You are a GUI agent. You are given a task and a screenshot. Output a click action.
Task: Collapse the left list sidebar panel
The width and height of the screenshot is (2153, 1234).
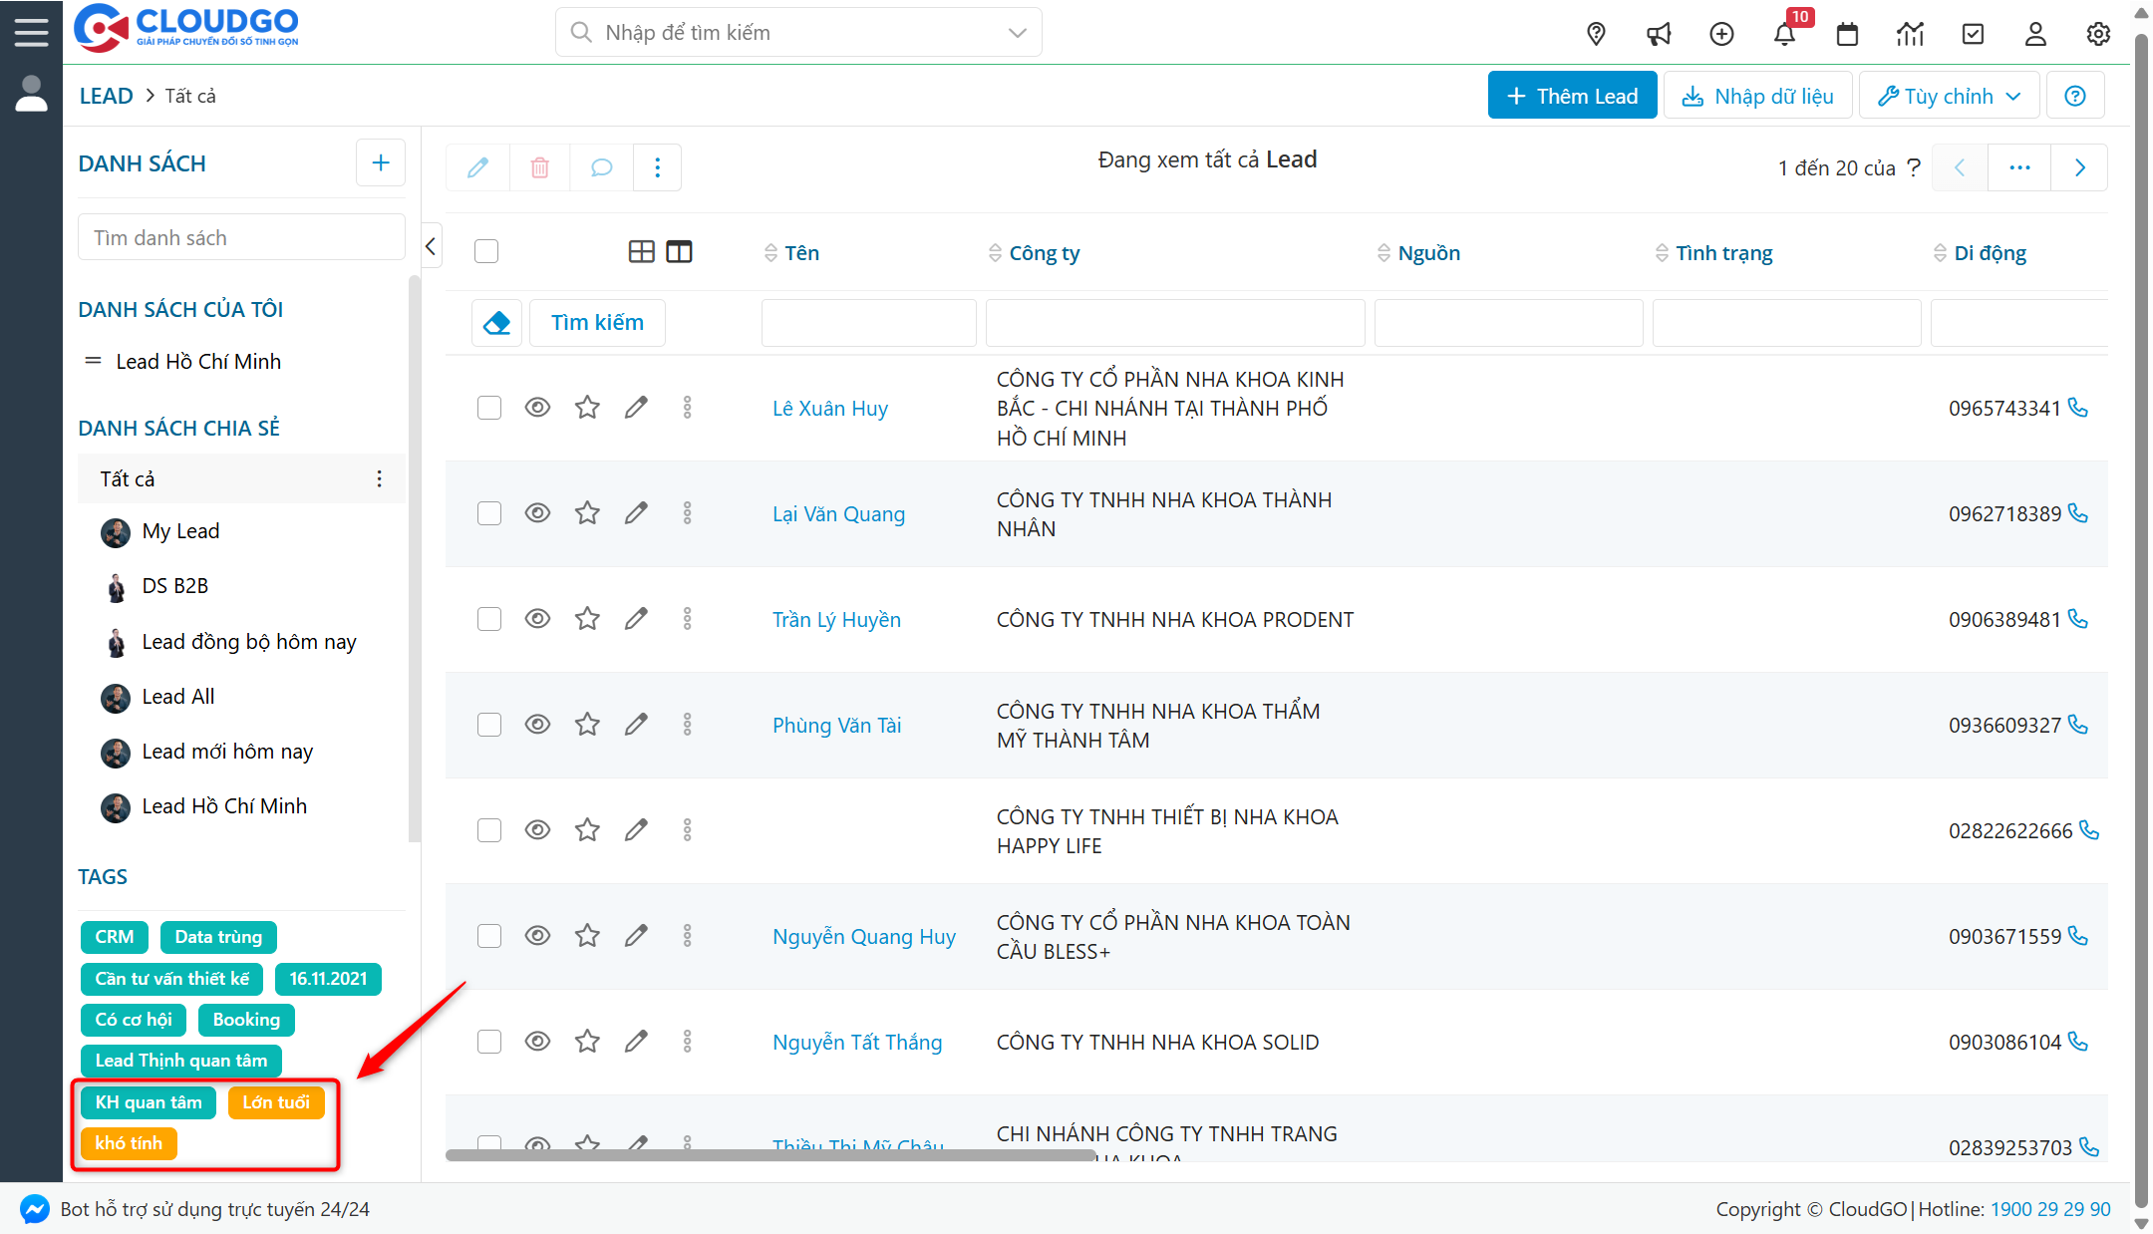pos(431,246)
